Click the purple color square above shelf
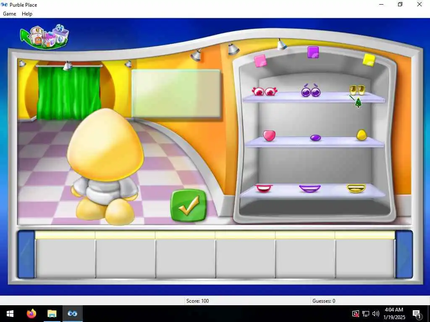This screenshot has height=322, width=430. coord(313,52)
